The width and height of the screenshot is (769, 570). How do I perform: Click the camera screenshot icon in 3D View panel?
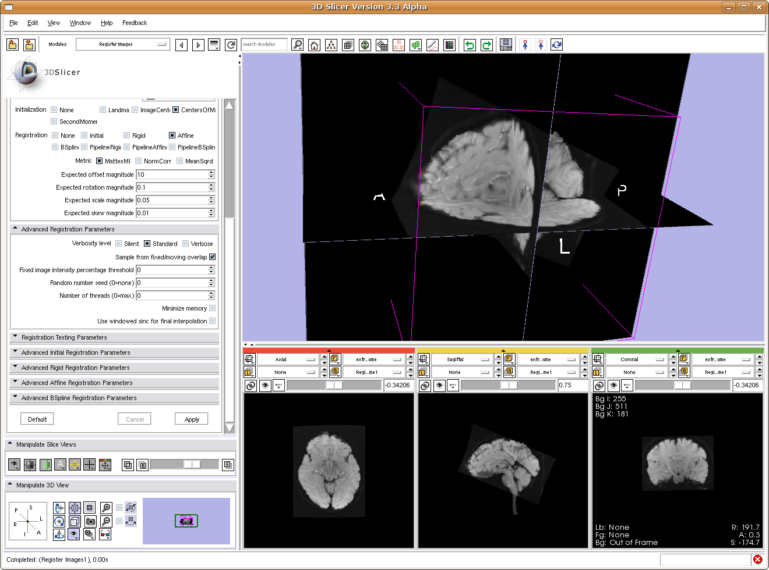(90, 521)
